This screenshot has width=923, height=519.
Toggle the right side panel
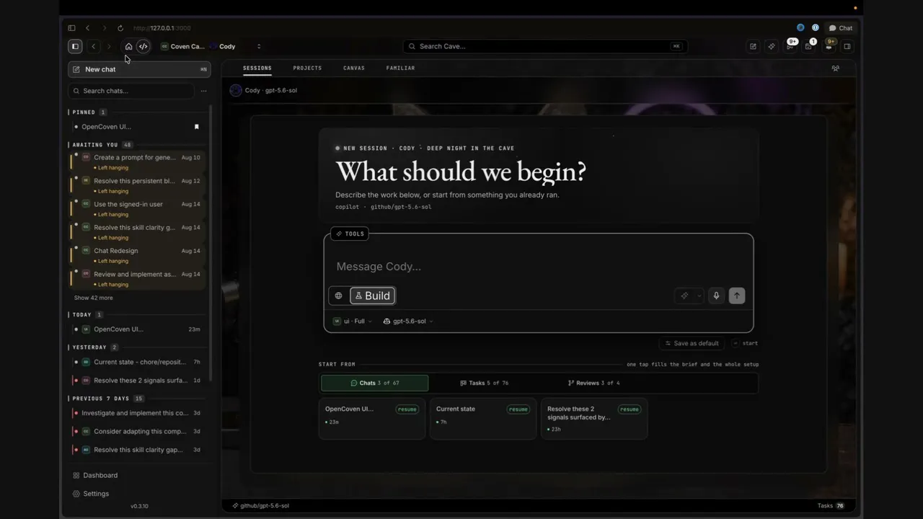pyautogui.click(x=847, y=46)
